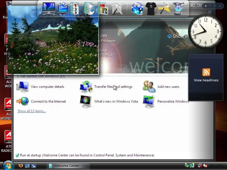227x170 pixels.
Task: Uncheck the Run at startup checkbox
Action: tap(17, 155)
